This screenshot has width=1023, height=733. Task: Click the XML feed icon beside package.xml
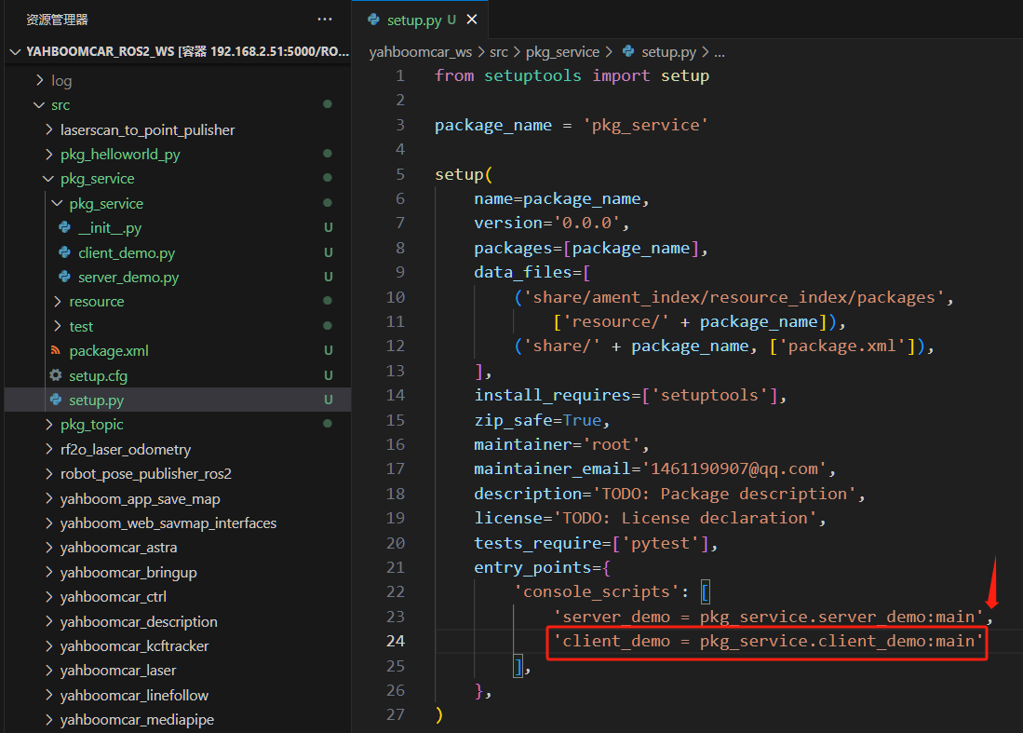tap(56, 350)
